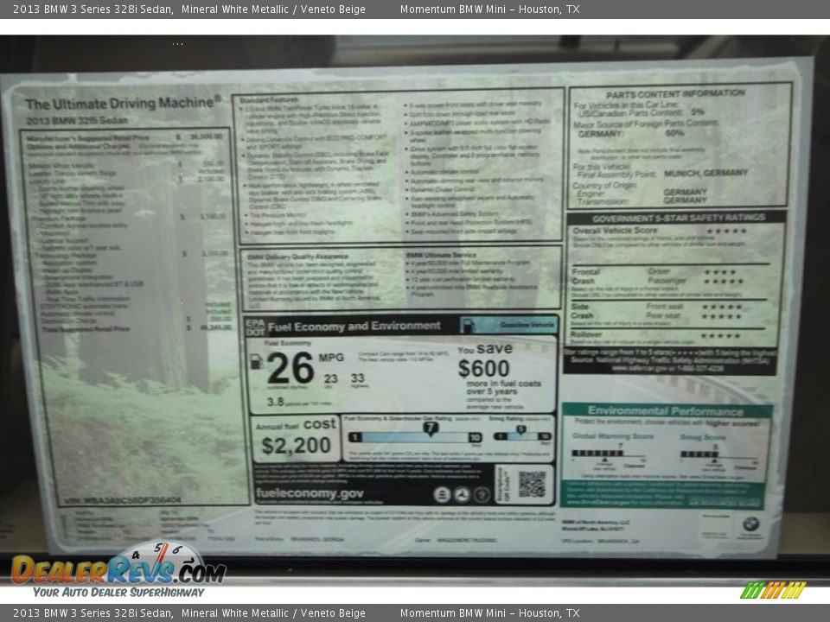Click the footer caption 'Mineral White Metallic / Veneto Beige'
This screenshot has height=622, width=830.
tap(273, 613)
